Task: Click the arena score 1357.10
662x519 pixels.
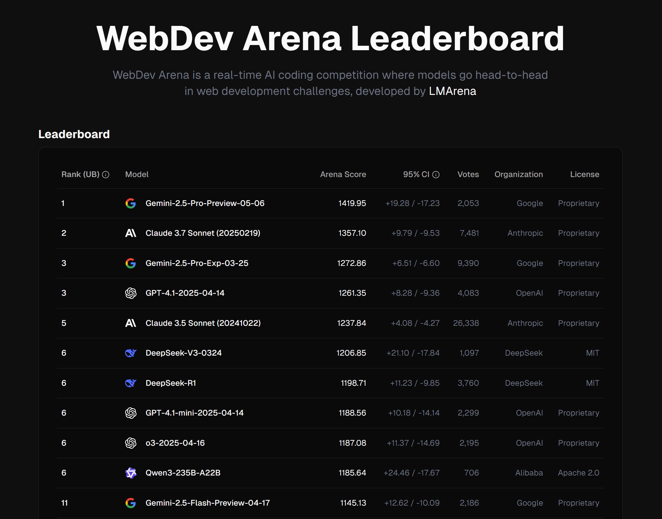Action: point(352,233)
